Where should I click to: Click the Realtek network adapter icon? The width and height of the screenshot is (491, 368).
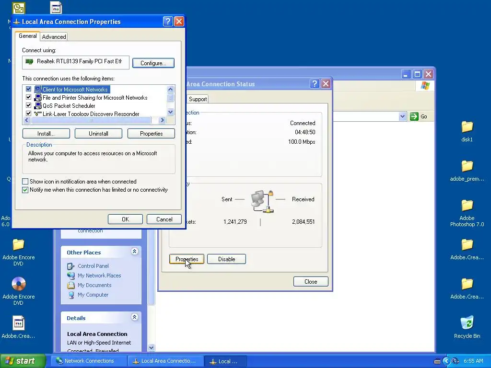point(29,62)
